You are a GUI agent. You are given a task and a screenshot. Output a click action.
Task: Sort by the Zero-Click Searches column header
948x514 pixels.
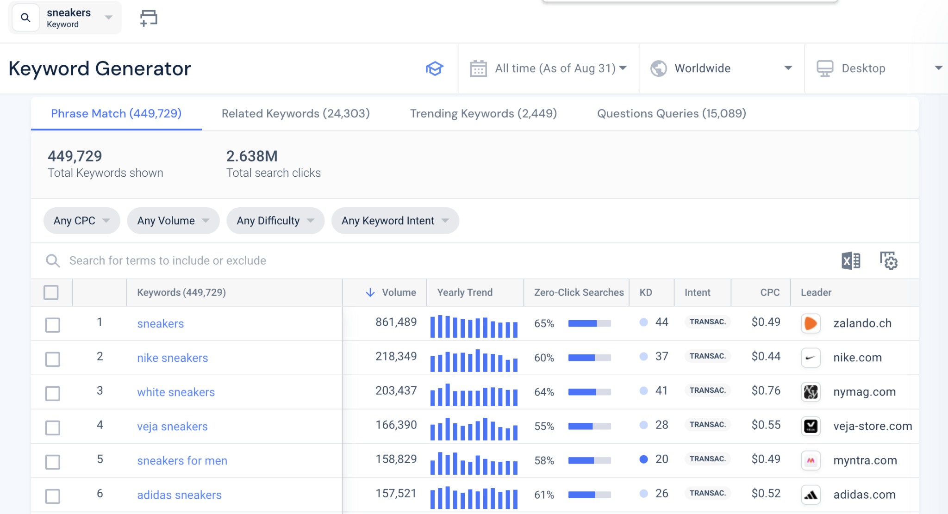(579, 292)
